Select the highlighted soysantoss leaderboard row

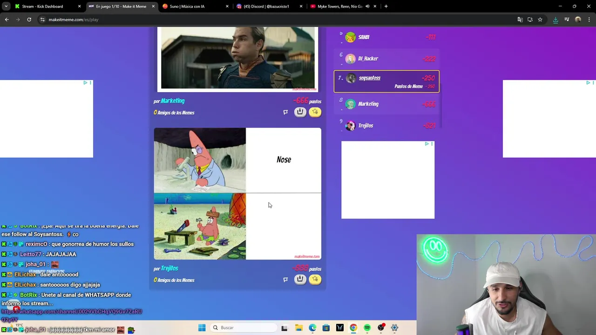tap(386, 81)
